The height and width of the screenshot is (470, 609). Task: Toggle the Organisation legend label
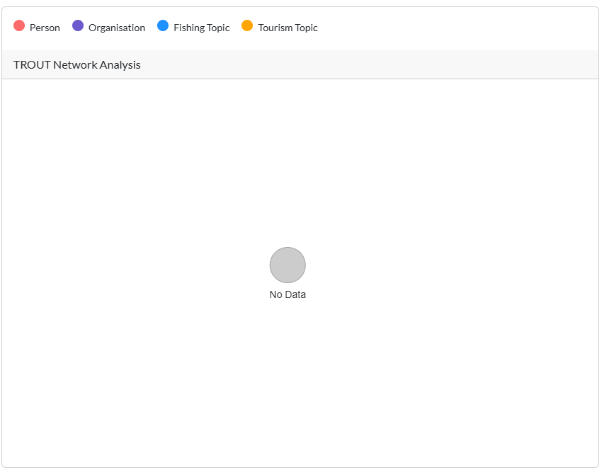[117, 28]
